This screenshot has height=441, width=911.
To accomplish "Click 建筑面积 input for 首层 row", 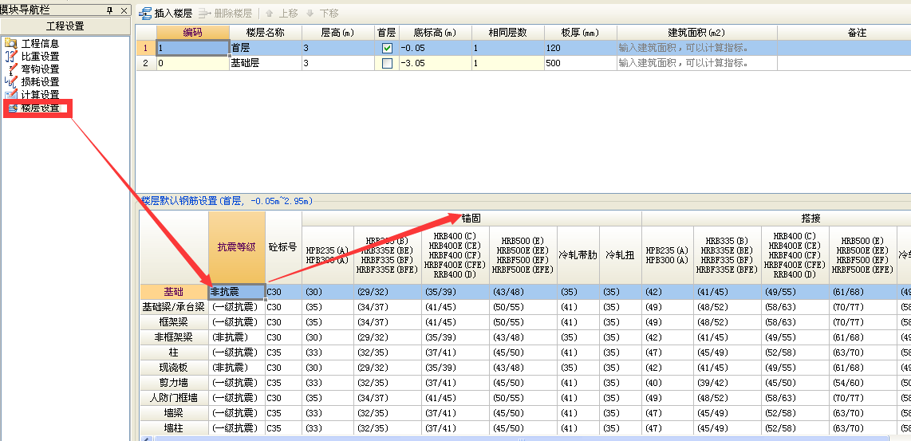I will click(697, 48).
